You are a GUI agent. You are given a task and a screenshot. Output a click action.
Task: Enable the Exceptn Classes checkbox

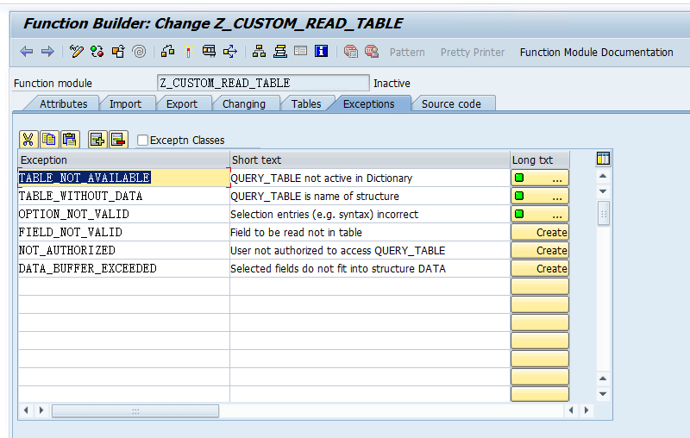(x=142, y=140)
